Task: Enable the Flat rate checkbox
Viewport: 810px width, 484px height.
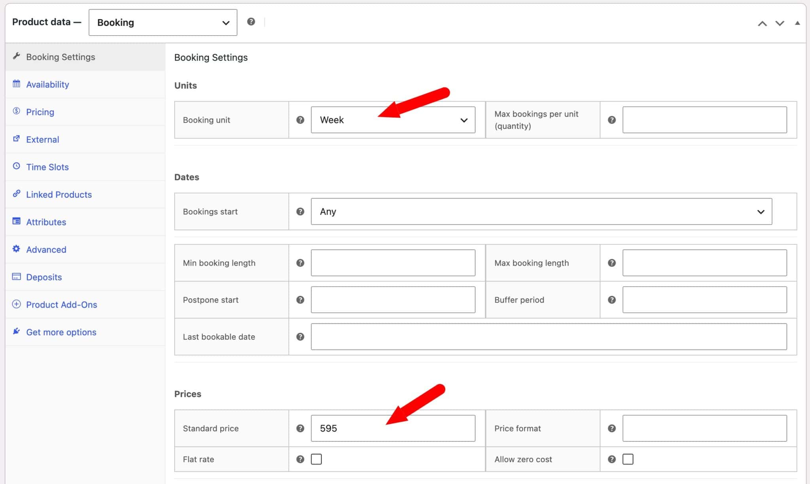Action: pyautogui.click(x=316, y=459)
